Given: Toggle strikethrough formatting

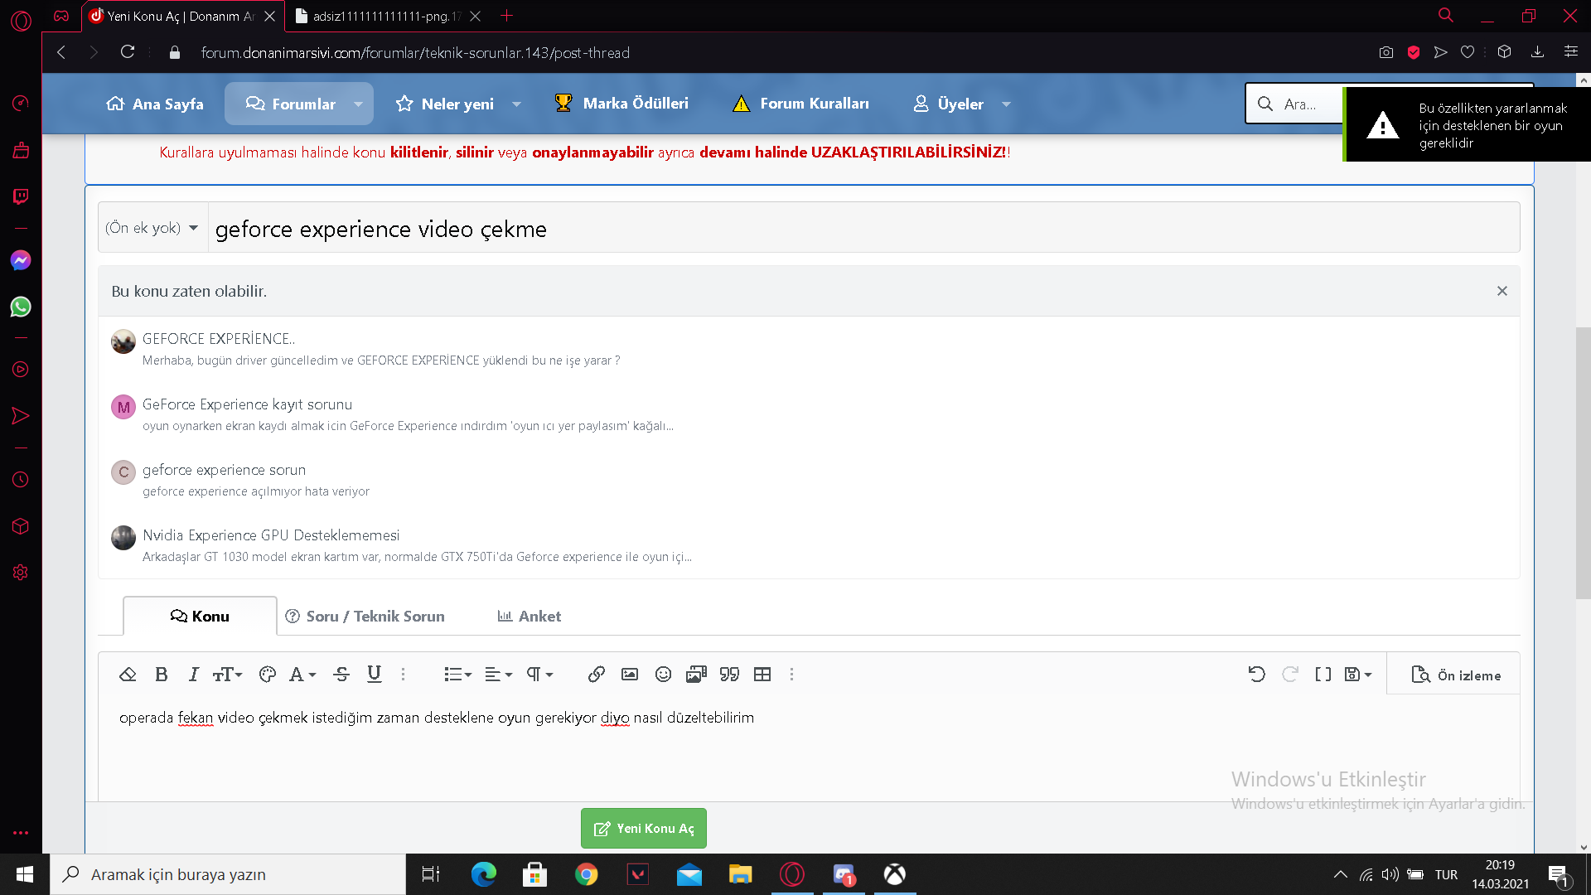Looking at the screenshot, I should point(341,675).
